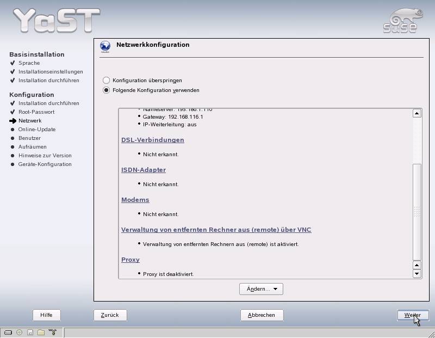Click the Root-Passwort step in sidebar
Image resolution: width=435 pixels, height=338 pixels.
click(x=36, y=112)
